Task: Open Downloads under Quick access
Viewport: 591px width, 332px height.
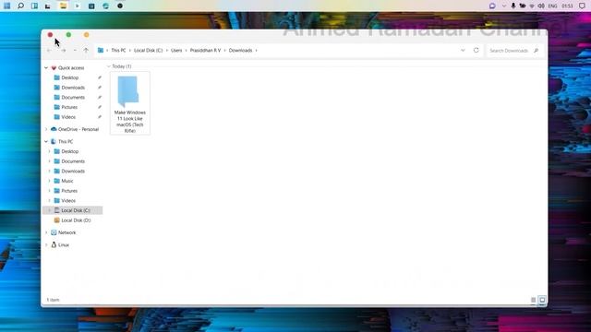Action: (73, 88)
